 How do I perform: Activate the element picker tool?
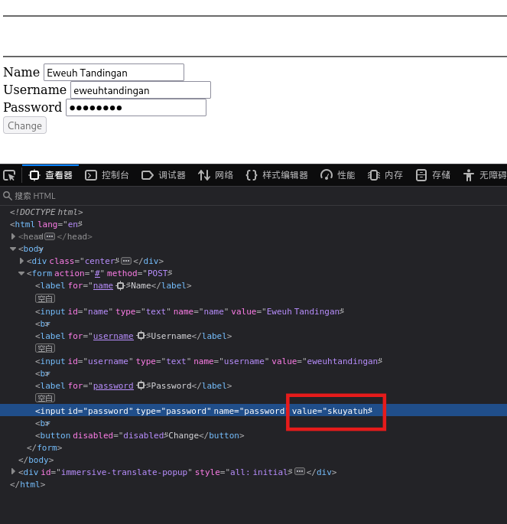click(9, 175)
